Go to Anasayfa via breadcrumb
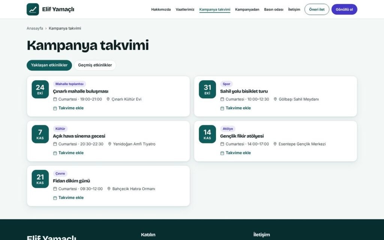This screenshot has height=240, width=384. 35,28
